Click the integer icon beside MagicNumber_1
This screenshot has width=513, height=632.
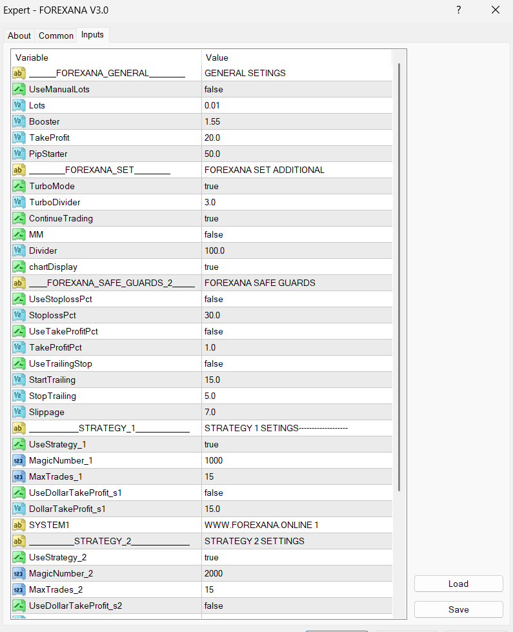tap(19, 460)
